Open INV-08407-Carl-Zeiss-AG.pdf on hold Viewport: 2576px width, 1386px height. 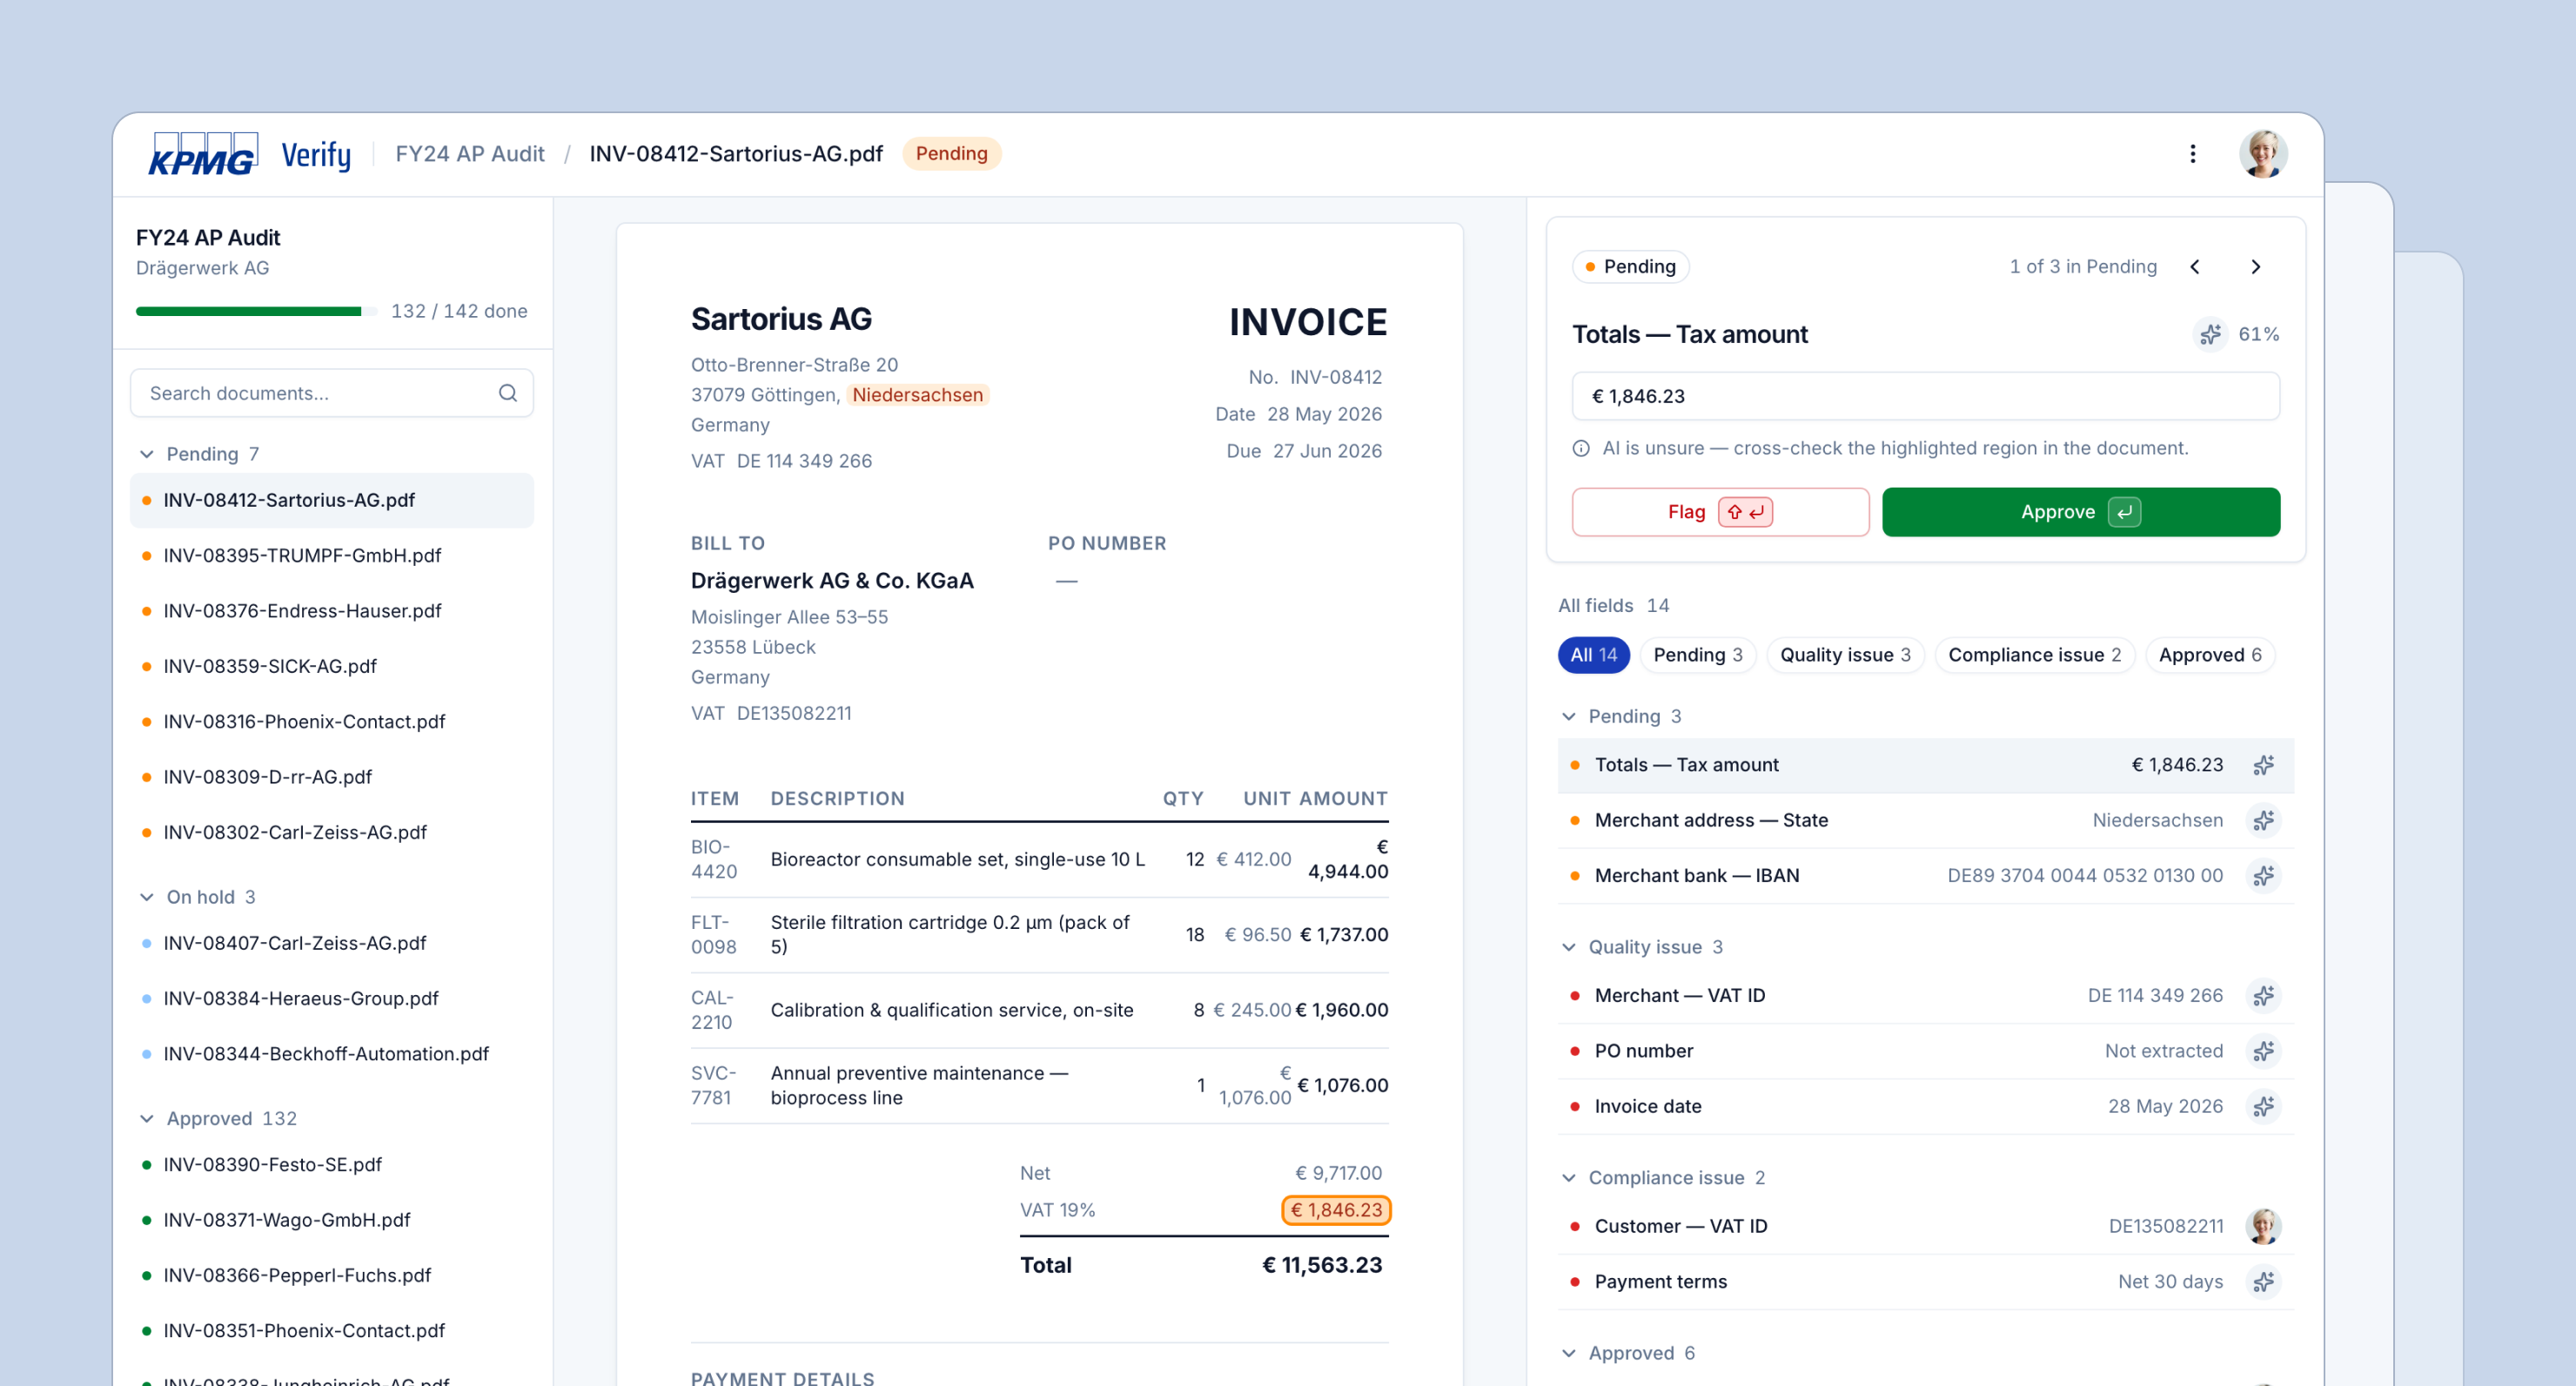pos(332,944)
